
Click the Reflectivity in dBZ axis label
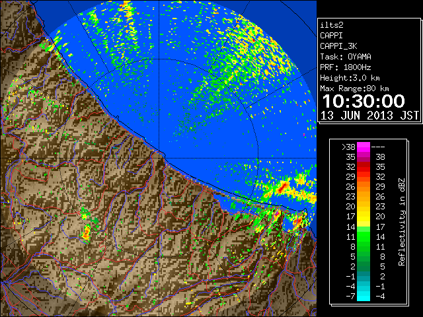[x=402, y=222]
